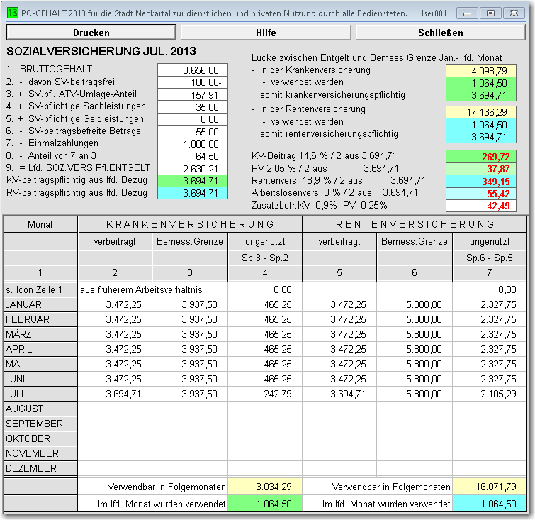Click red PV value 37,87

point(480,169)
